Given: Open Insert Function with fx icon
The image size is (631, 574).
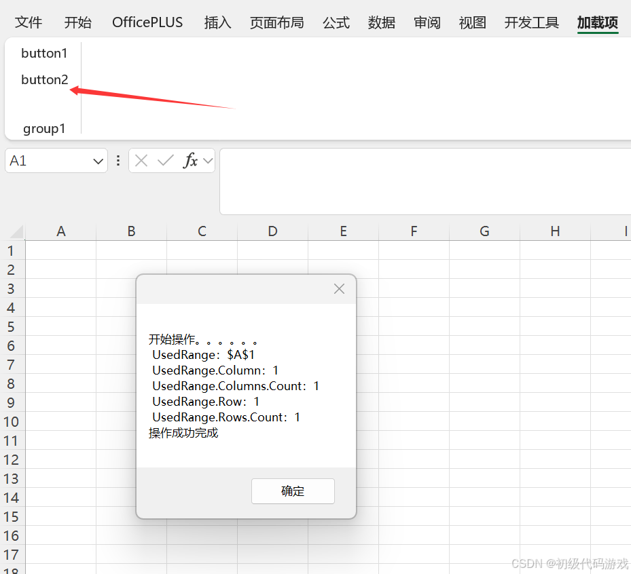Looking at the screenshot, I should (190, 161).
